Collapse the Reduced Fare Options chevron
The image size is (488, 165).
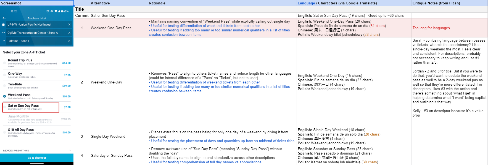click(x=70, y=150)
